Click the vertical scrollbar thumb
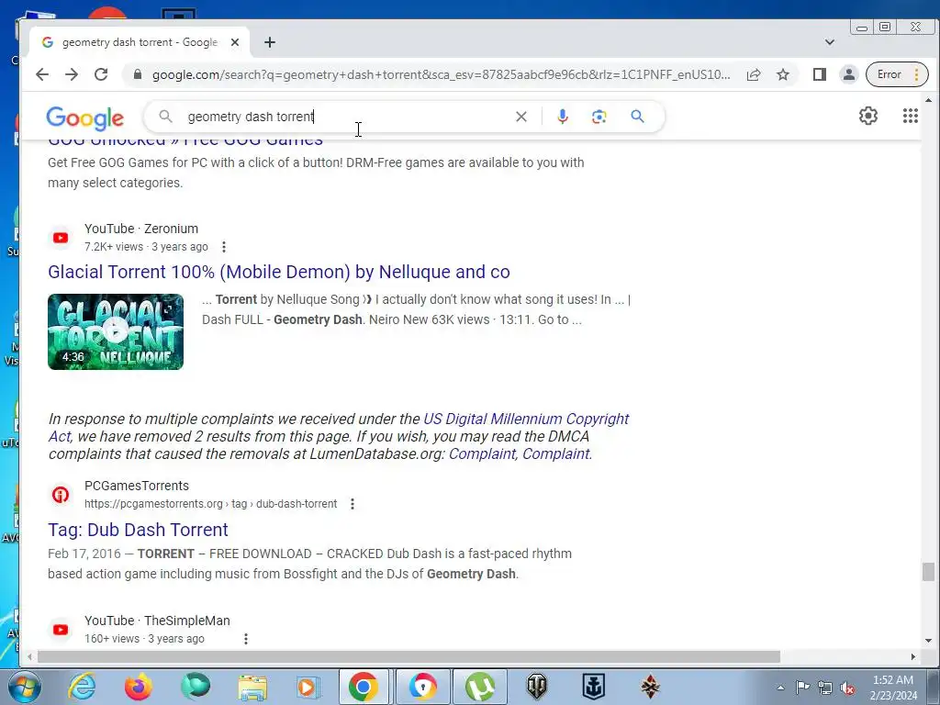 [928, 571]
